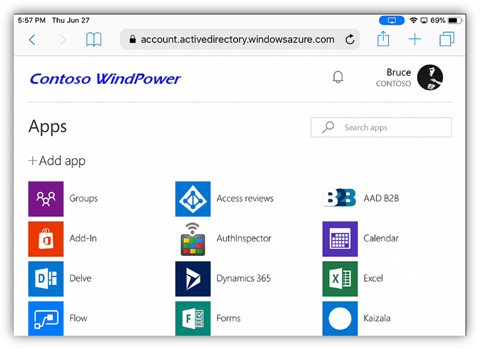480x349 pixels.
Task: Click the Kaizala label
Action: pyautogui.click(x=377, y=318)
